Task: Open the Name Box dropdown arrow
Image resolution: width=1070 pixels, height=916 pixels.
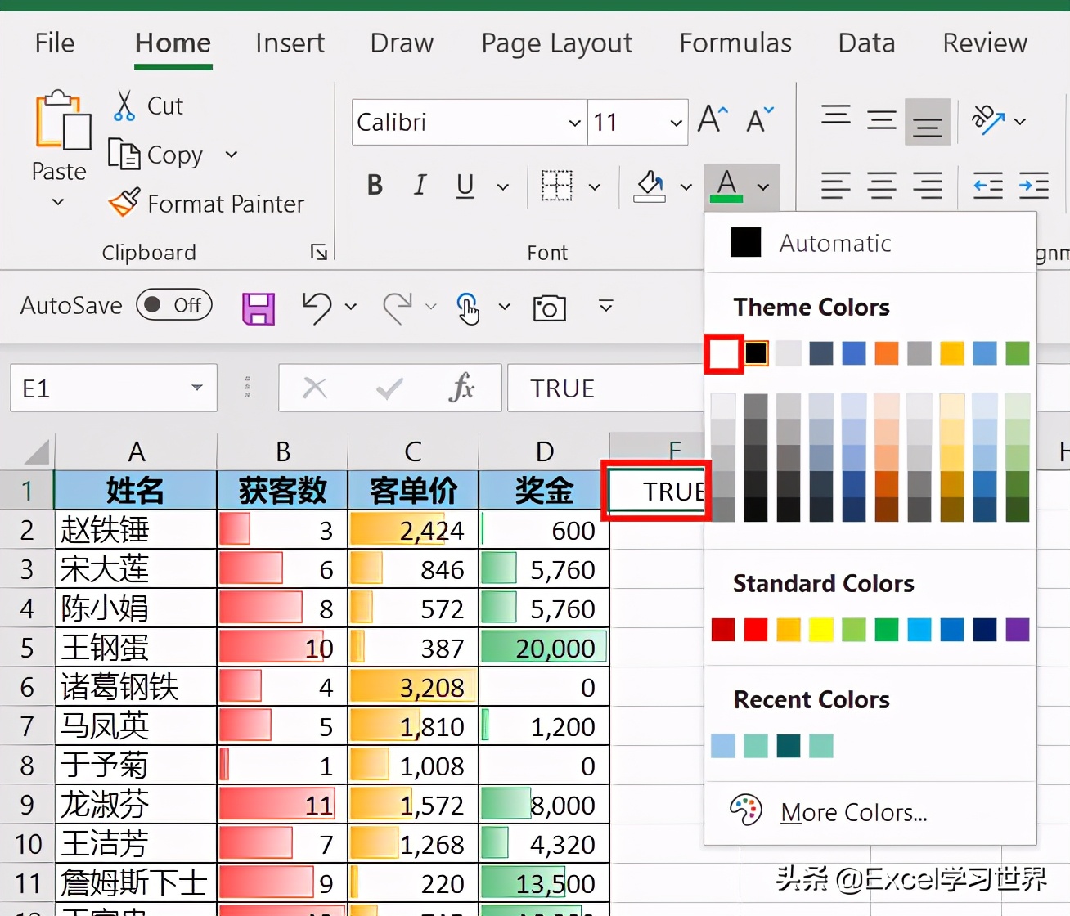Action: tap(197, 388)
